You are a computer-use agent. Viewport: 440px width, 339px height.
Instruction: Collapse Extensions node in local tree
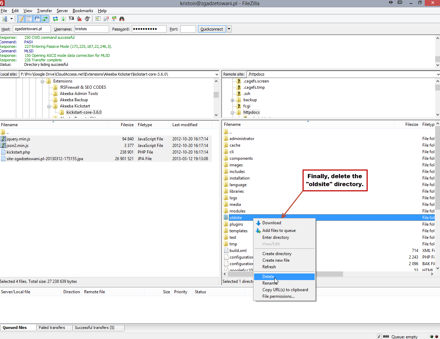click(43, 81)
